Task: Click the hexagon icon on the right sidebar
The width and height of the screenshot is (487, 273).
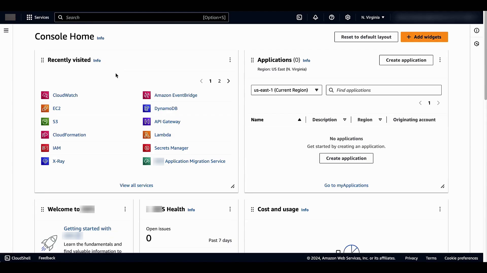Action: coord(477,44)
